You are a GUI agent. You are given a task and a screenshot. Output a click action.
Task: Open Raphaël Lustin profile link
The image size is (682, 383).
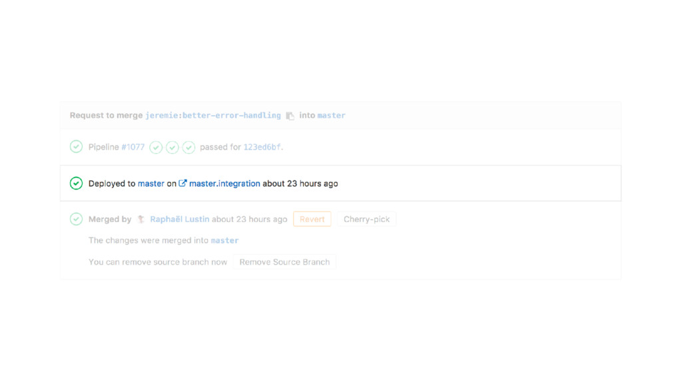(x=180, y=219)
